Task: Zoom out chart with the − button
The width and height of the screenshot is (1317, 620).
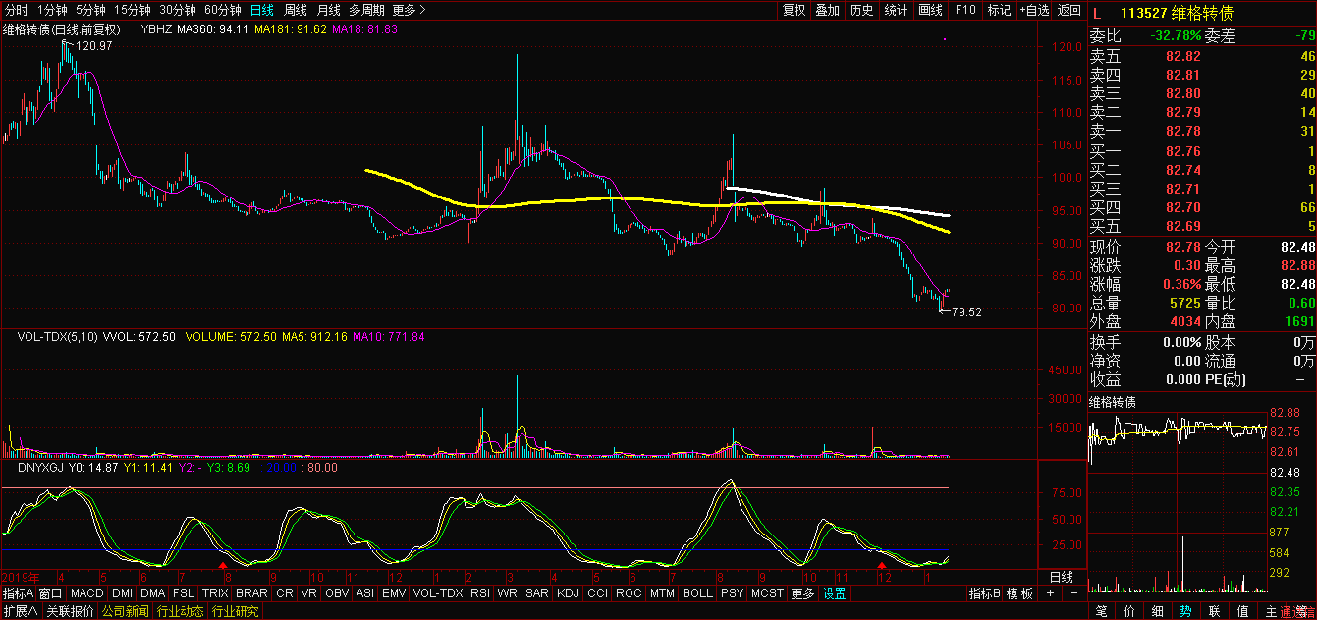Action: [1072, 593]
